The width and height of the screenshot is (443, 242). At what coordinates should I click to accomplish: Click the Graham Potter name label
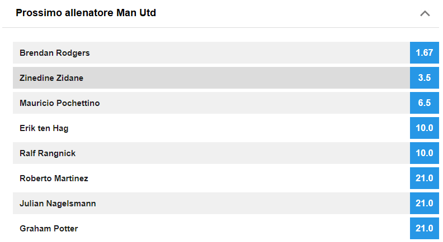click(49, 229)
